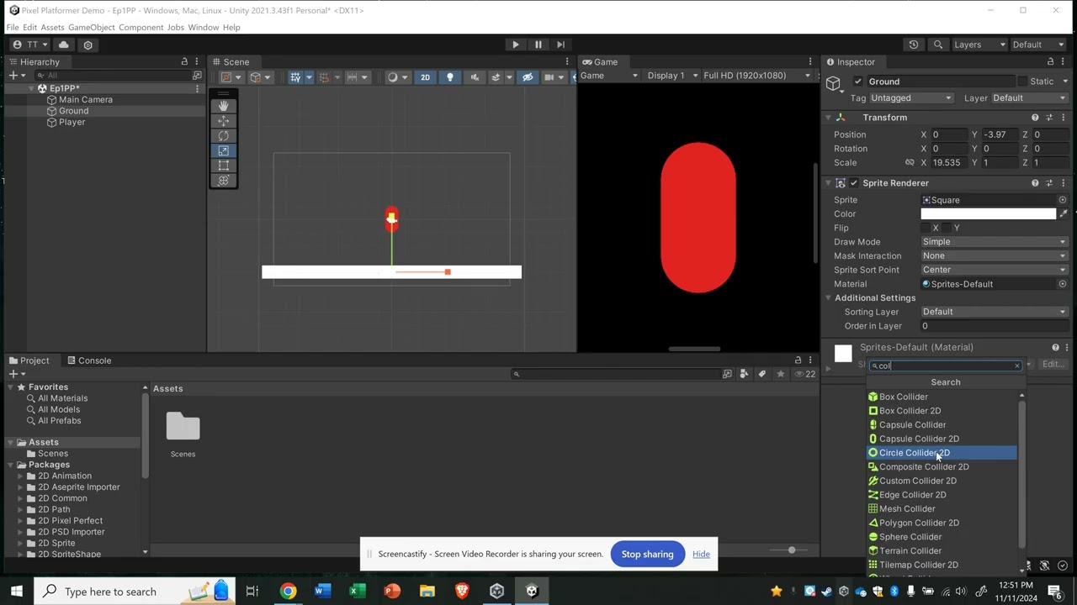The width and height of the screenshot is (1077, 605).
Task: Open the Tag dropdown Untagged
Action: click(x=911, y=98)
